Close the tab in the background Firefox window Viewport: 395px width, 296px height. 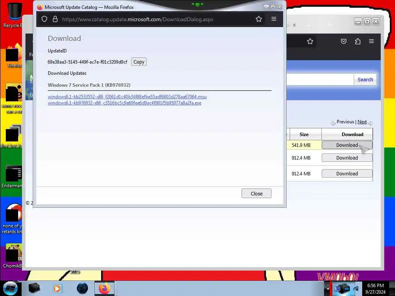coord(294,25)
